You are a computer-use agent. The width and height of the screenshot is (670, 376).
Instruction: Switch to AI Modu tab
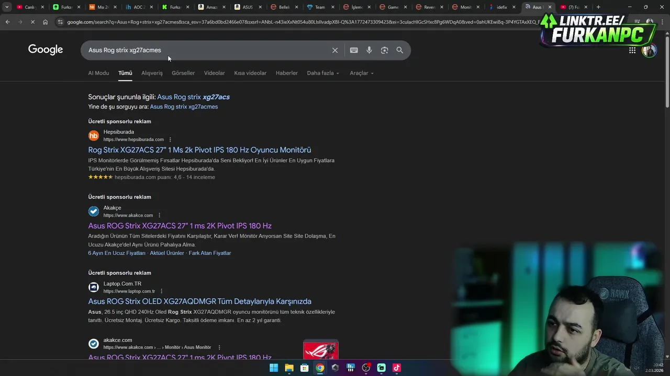pyautogui.click(x=98, y=73)
